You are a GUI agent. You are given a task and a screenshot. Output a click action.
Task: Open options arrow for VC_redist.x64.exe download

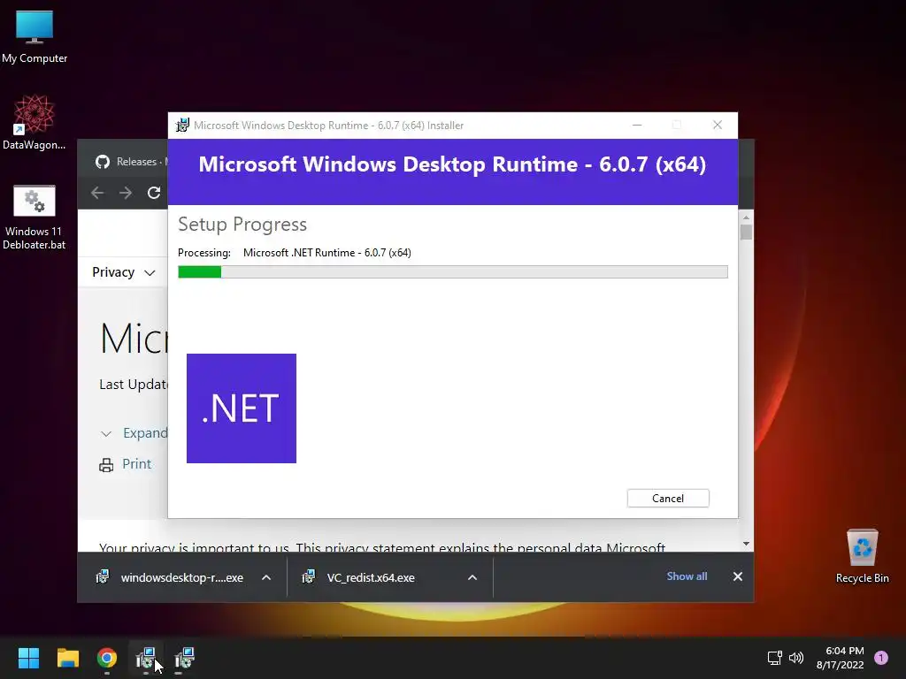[472, 577]
